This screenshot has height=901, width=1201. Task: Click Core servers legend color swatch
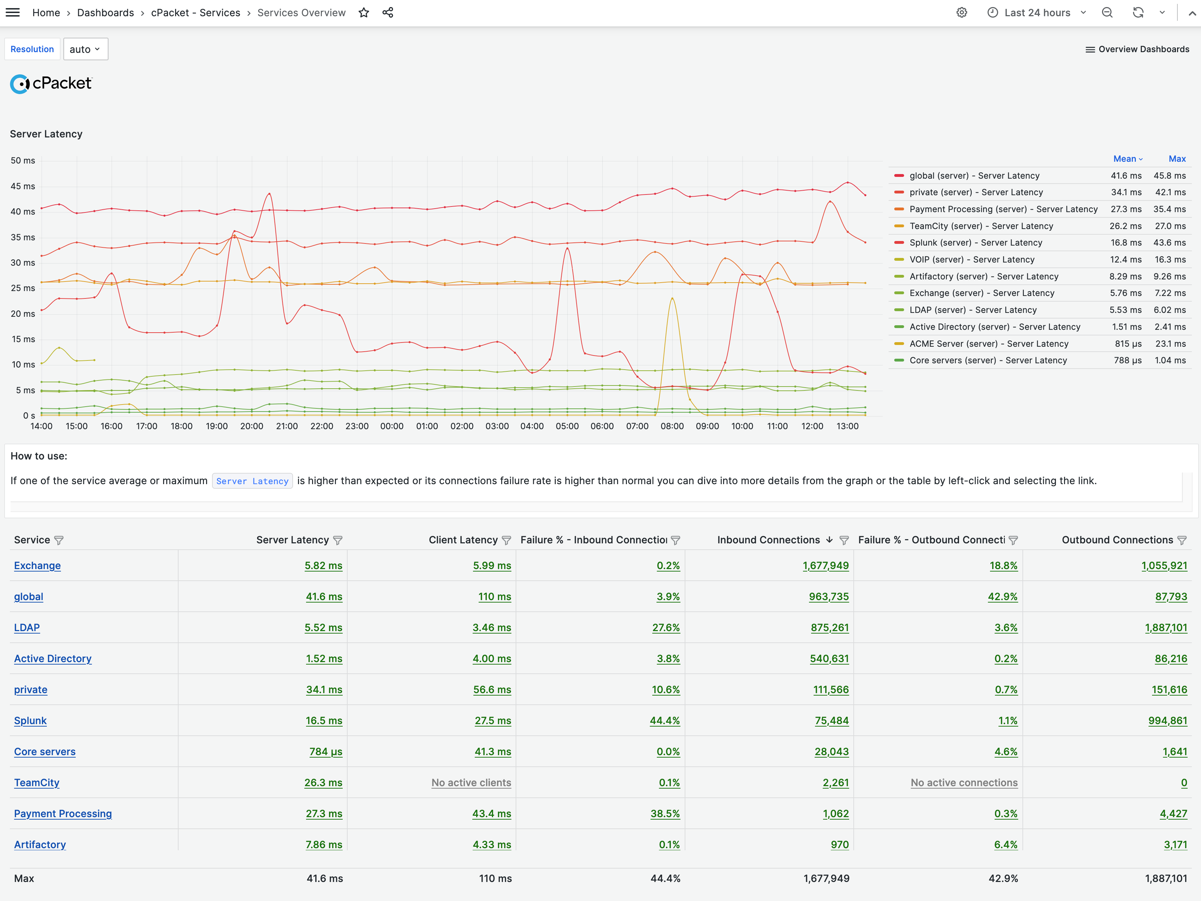(899, 360)
